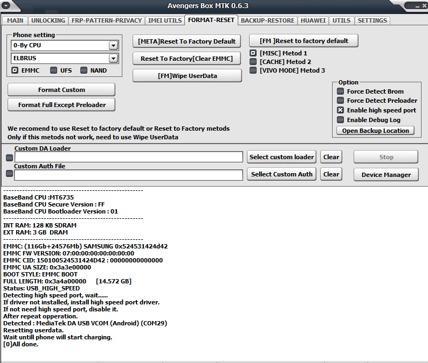Select the FORMAT-RESET tab

(211, 20)
